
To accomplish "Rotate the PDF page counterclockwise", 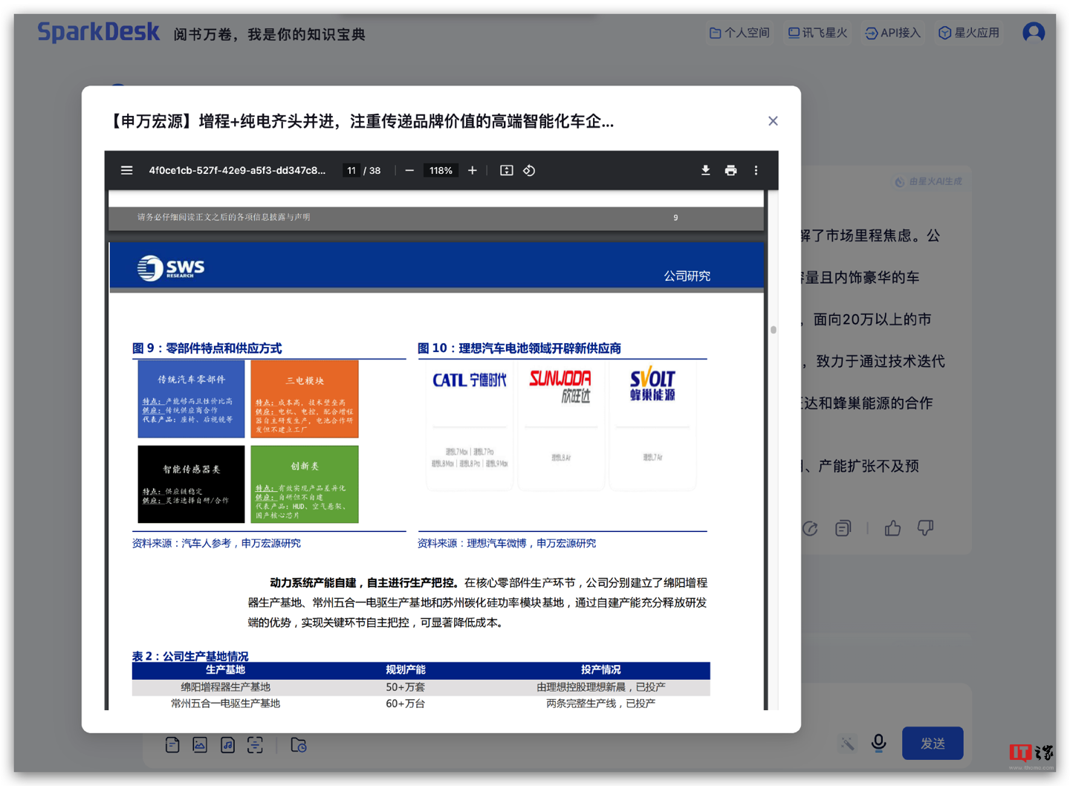I will (529, 171).
